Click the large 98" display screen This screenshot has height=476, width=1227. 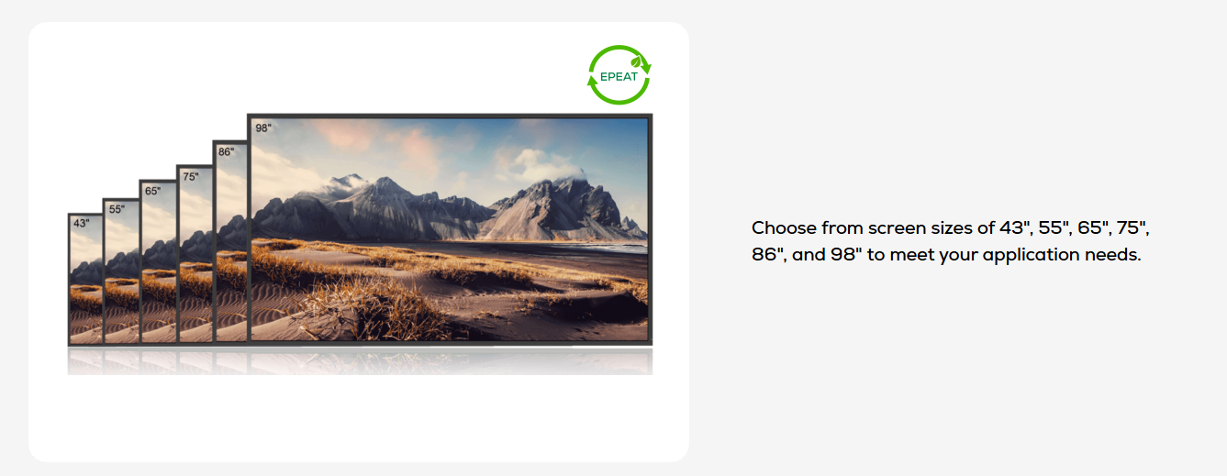[451, 229]
